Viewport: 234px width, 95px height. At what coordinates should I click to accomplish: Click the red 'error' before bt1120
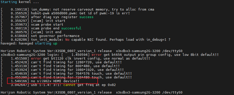tap(36, 58)
